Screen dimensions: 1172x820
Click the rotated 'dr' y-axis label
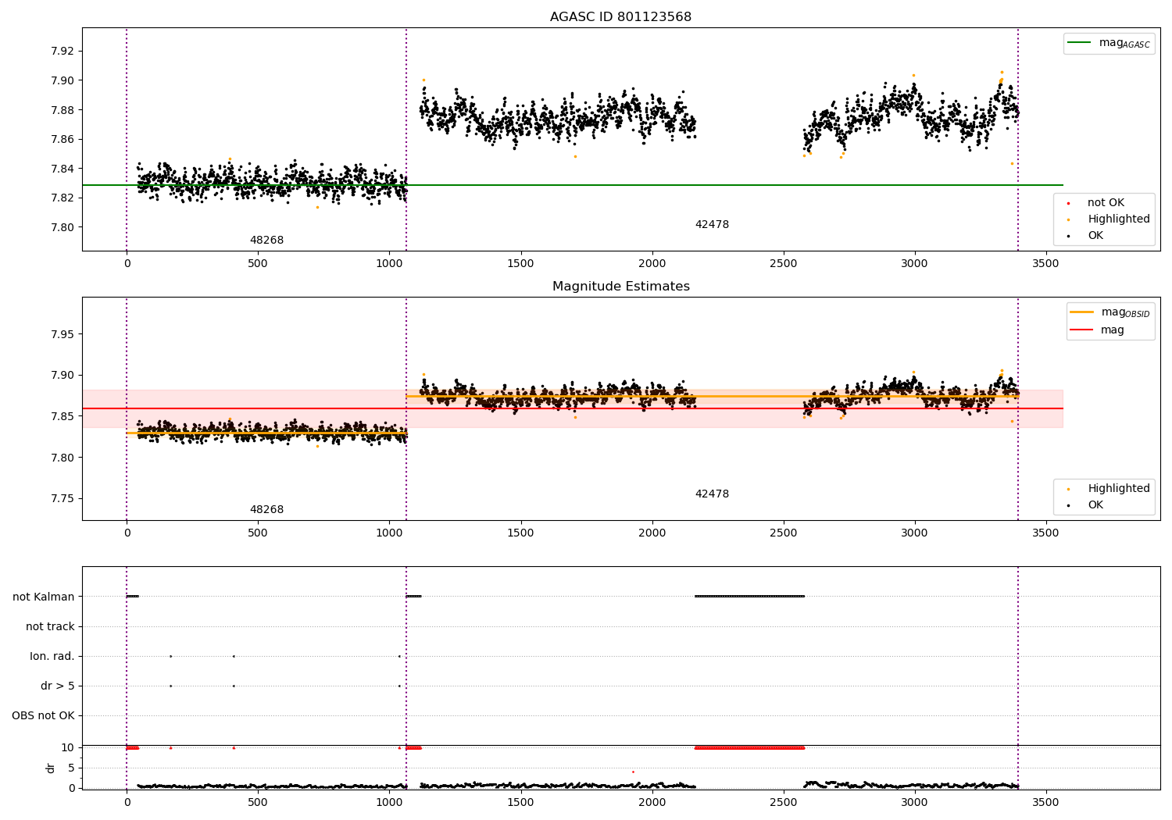pyautogui.click(x=50, y=768)
